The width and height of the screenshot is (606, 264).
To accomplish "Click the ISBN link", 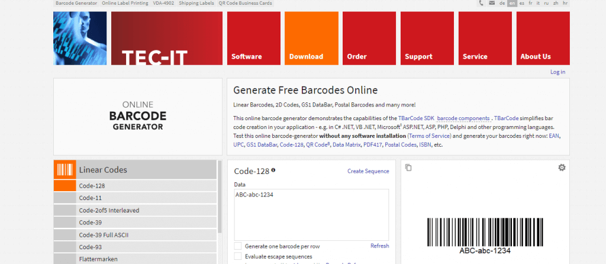I will 425,145.
